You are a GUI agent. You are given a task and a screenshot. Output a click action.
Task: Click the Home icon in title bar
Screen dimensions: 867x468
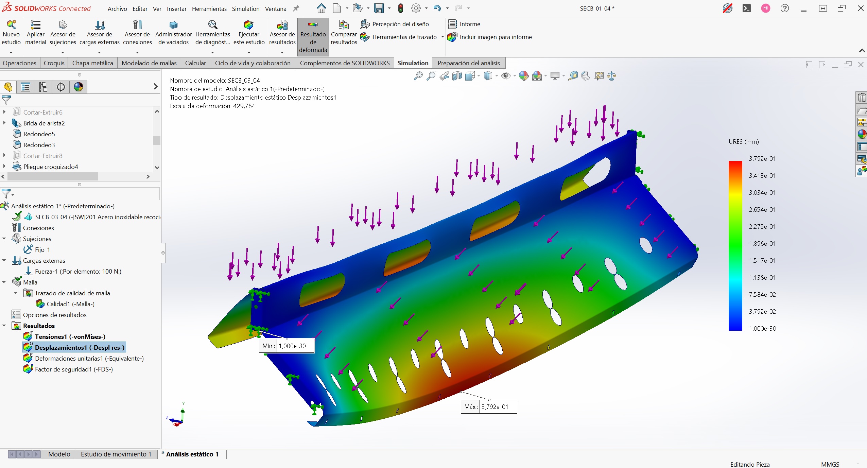321,8
